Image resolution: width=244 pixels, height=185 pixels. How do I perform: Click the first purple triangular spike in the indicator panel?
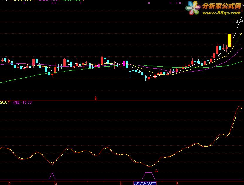(52, 176)
